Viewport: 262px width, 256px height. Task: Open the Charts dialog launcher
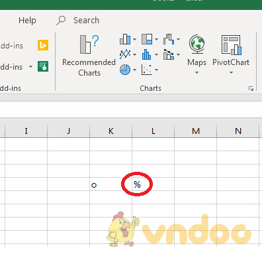coord(251,89)
